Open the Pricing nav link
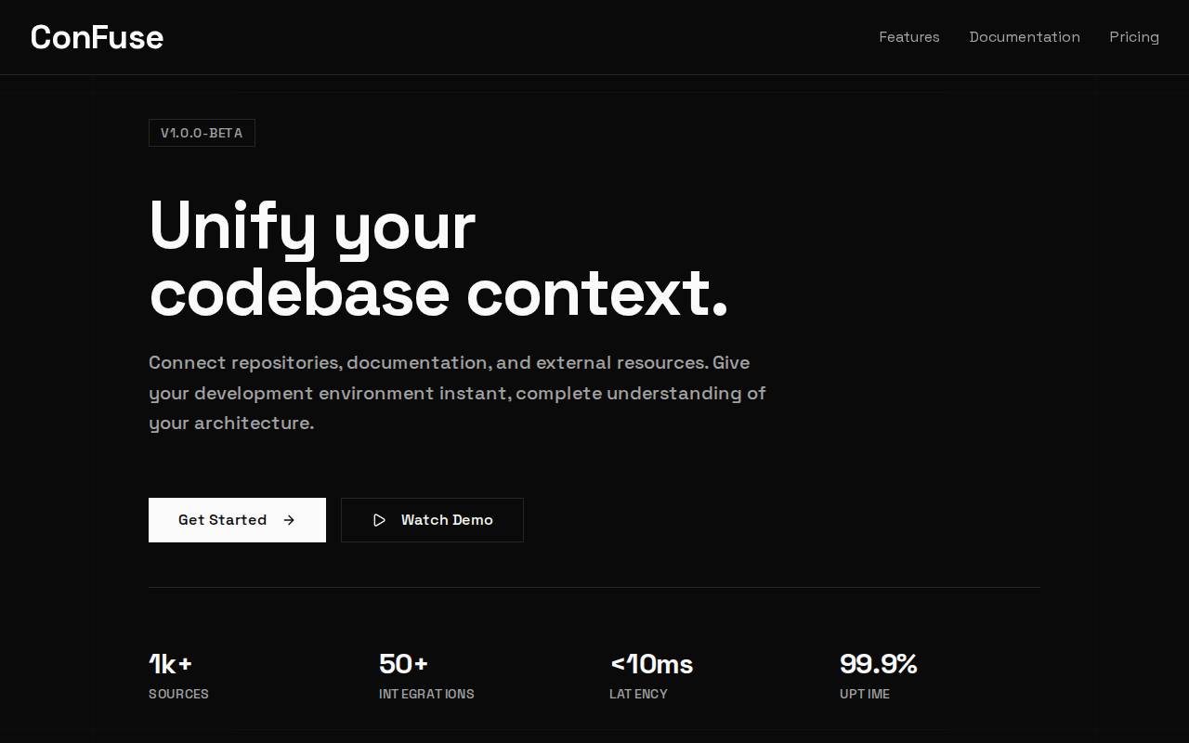Screen dimensions: 1189x743 [x=1134, y=37]
